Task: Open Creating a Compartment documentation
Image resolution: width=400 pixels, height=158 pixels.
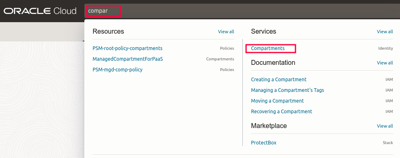Action: point(279,80)
